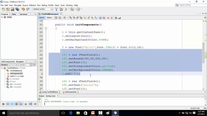Stop macro recording icon in editor toolbar
Viewport: 207px width, 116px height.
tap(112, 18)
